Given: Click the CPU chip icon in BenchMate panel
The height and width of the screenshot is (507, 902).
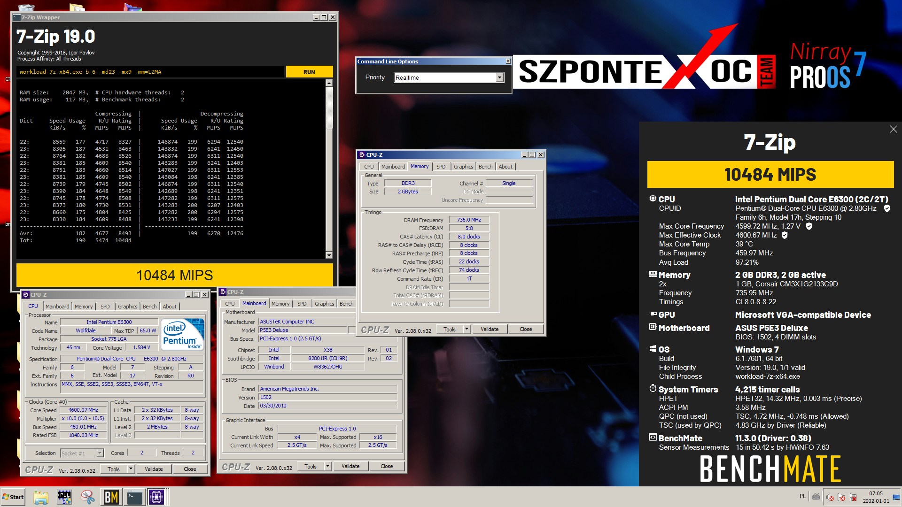Looking at the screenshot, I should click(653, 199).
